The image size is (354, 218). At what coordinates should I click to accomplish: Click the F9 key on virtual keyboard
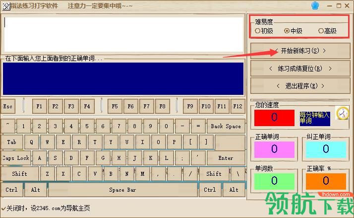(x=190, y=106)
